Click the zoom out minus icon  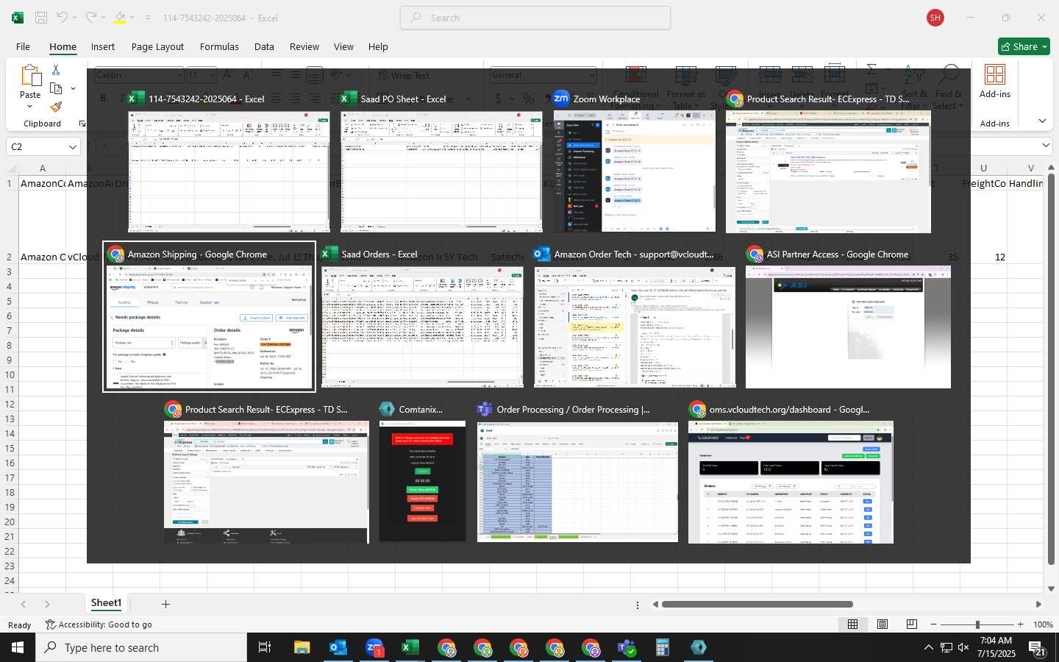tap(934, 624)
